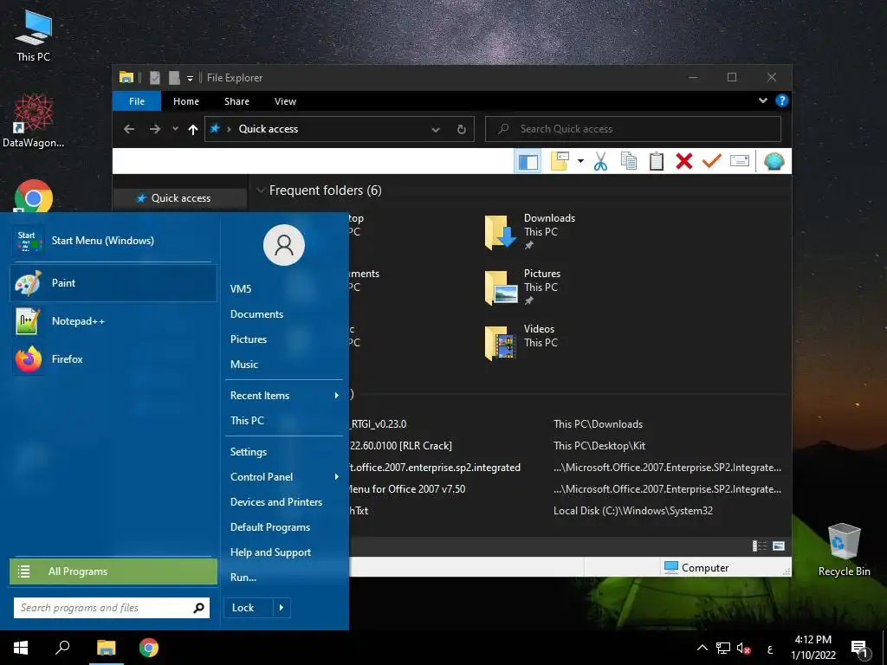The image size is (887, 665).
Task: Open the folder options dropdown arrow
Action: (580, 162)
